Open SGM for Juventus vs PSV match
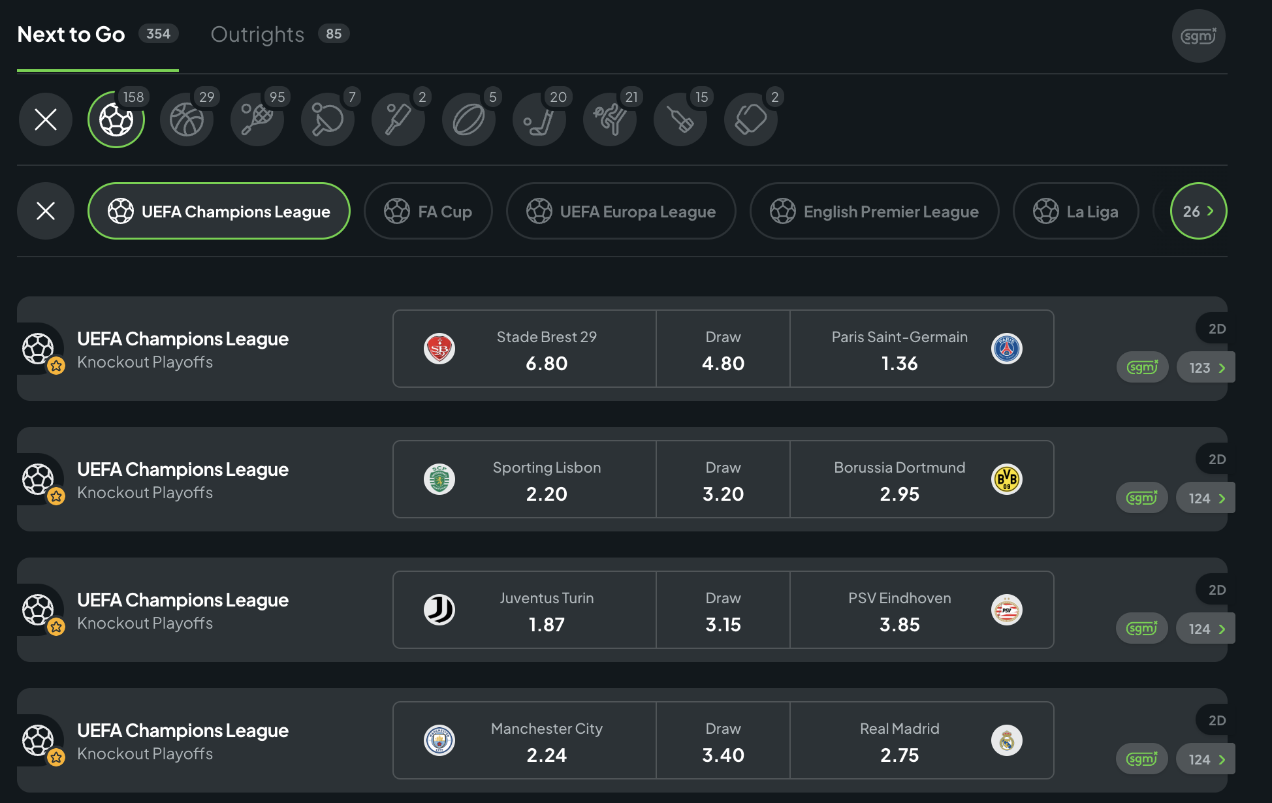 click(x=1142, y=628)
